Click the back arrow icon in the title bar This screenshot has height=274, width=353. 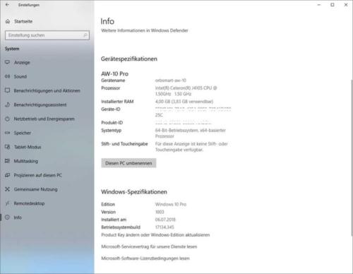(7, 5)
